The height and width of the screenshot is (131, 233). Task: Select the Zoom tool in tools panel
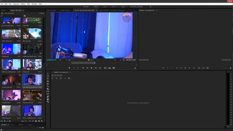pyautogui.click(x=48, y=102)
